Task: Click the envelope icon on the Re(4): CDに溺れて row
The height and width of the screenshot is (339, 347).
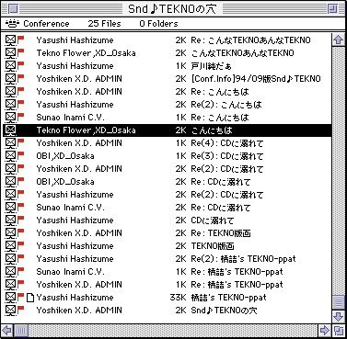Action: 10,142
